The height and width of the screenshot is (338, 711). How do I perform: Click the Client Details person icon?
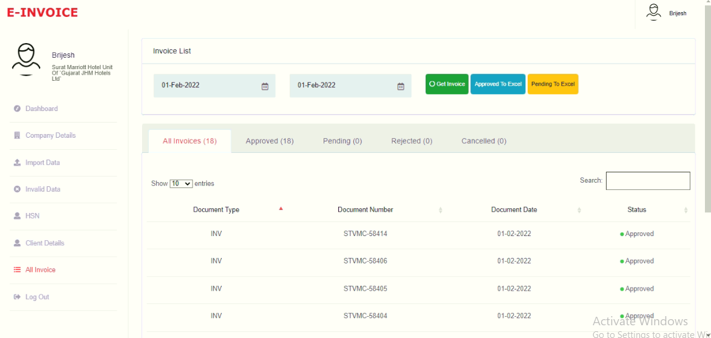tap(17, 243)
